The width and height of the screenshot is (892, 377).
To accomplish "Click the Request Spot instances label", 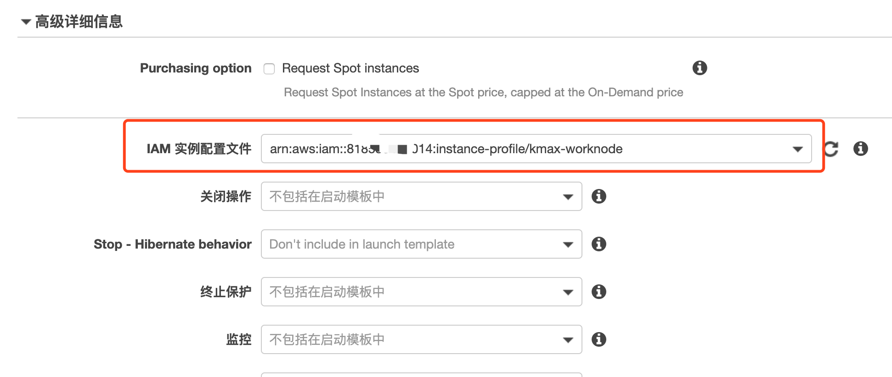I will 350,68.
